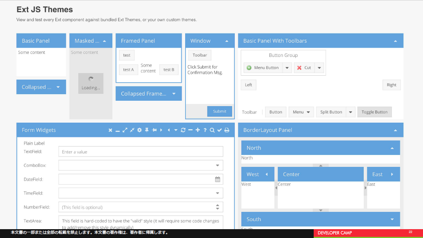423x238 pixels.
Task: Click the splitter arrow between Center and East
Action: coord(365,188)
